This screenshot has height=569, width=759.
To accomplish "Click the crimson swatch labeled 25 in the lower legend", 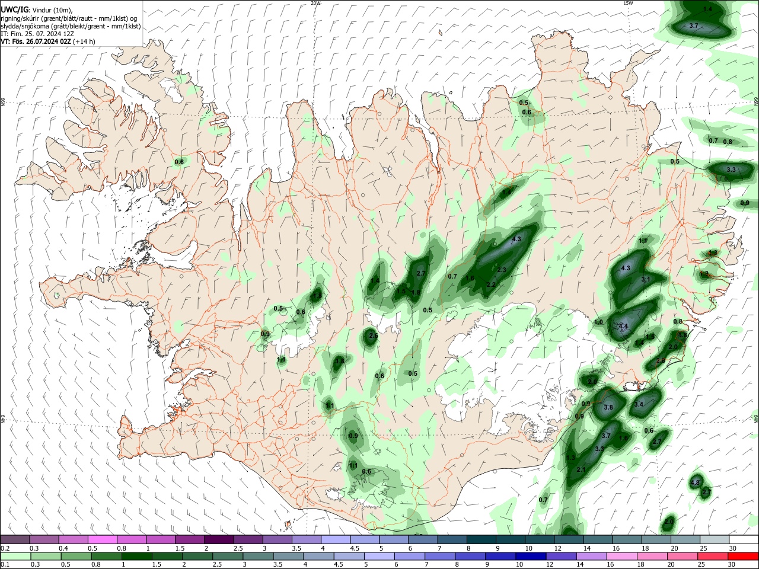I will pyautogui.click(x=712, y=556).
